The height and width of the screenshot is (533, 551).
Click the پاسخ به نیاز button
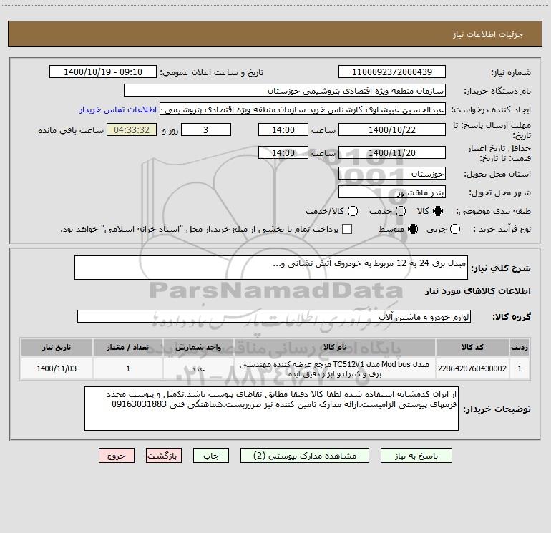click(x=416, y=456)
